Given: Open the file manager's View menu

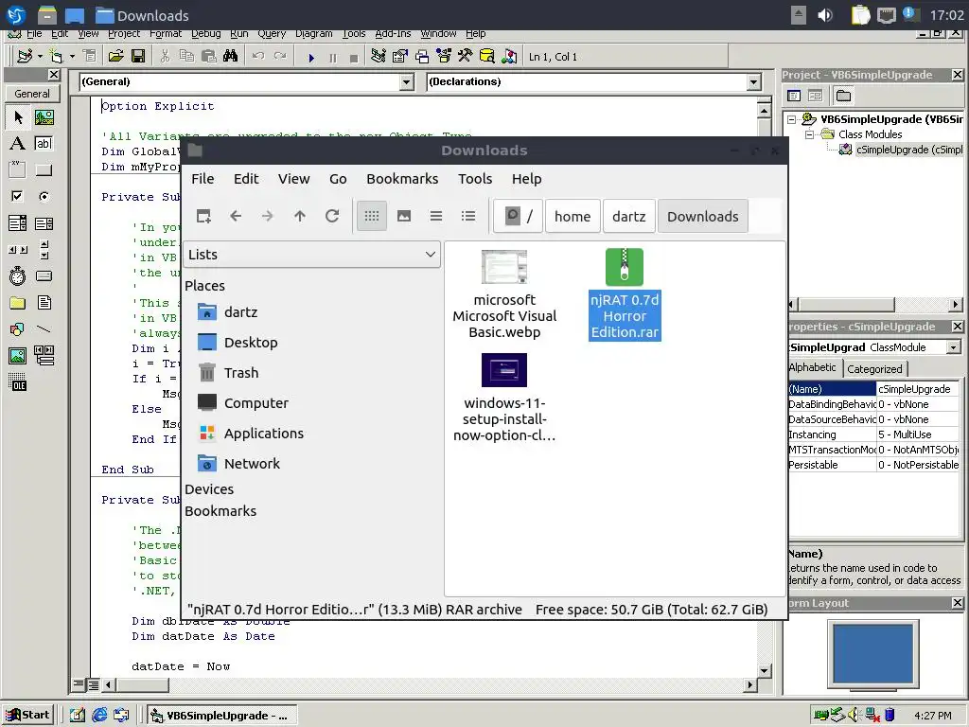Looking at the screenshot, I should pos(293,179).
